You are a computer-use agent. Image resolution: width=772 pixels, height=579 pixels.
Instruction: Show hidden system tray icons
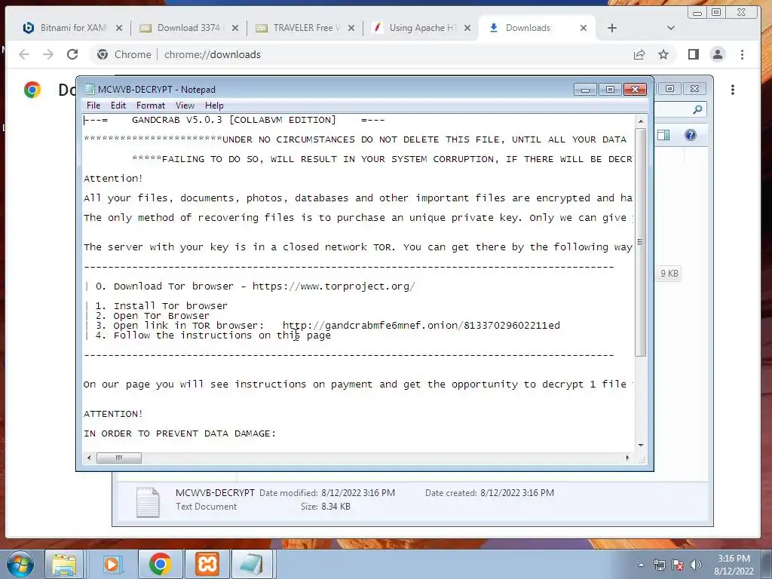641,565
